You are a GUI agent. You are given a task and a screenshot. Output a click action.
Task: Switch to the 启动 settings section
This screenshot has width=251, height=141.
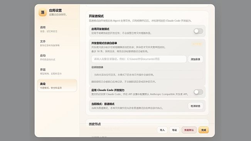pyautogui.click(x=57, y=57)
